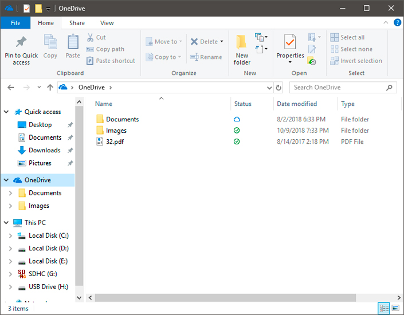Click the horizontal scrollbar thumb
404x315 pixels.
[225, 297]
